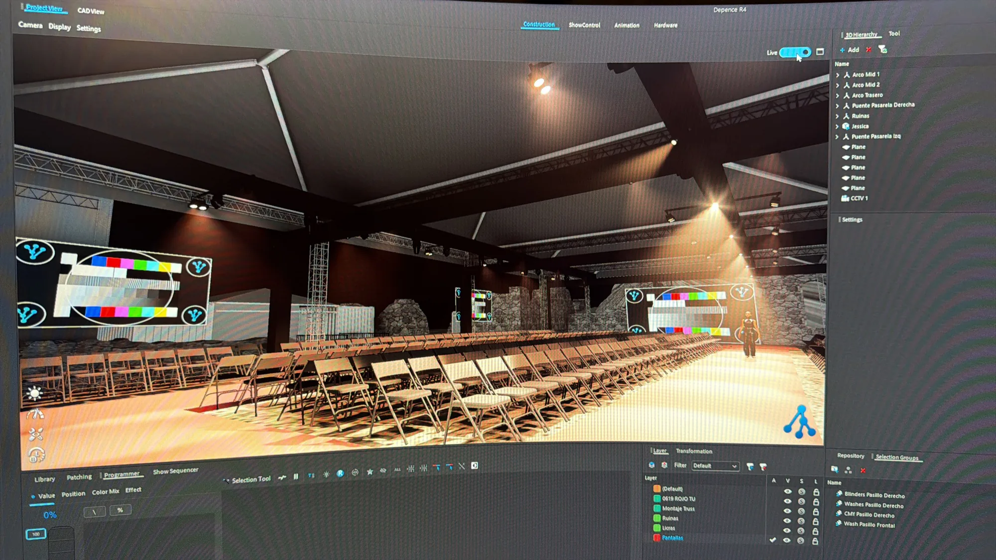The image size is (996, 560).
Task: Expand Puente Pasarela Izq node
Action: (837, 137)
